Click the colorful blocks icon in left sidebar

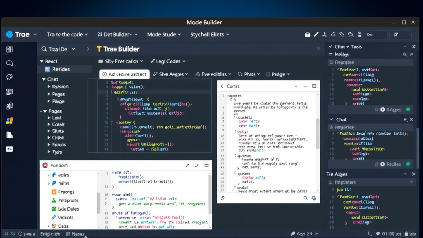10,121
